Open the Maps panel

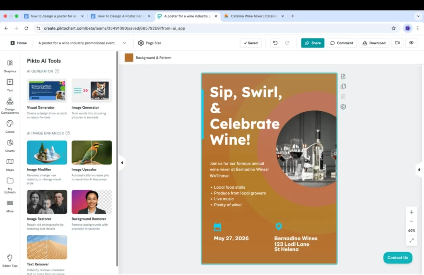(10, 163)
